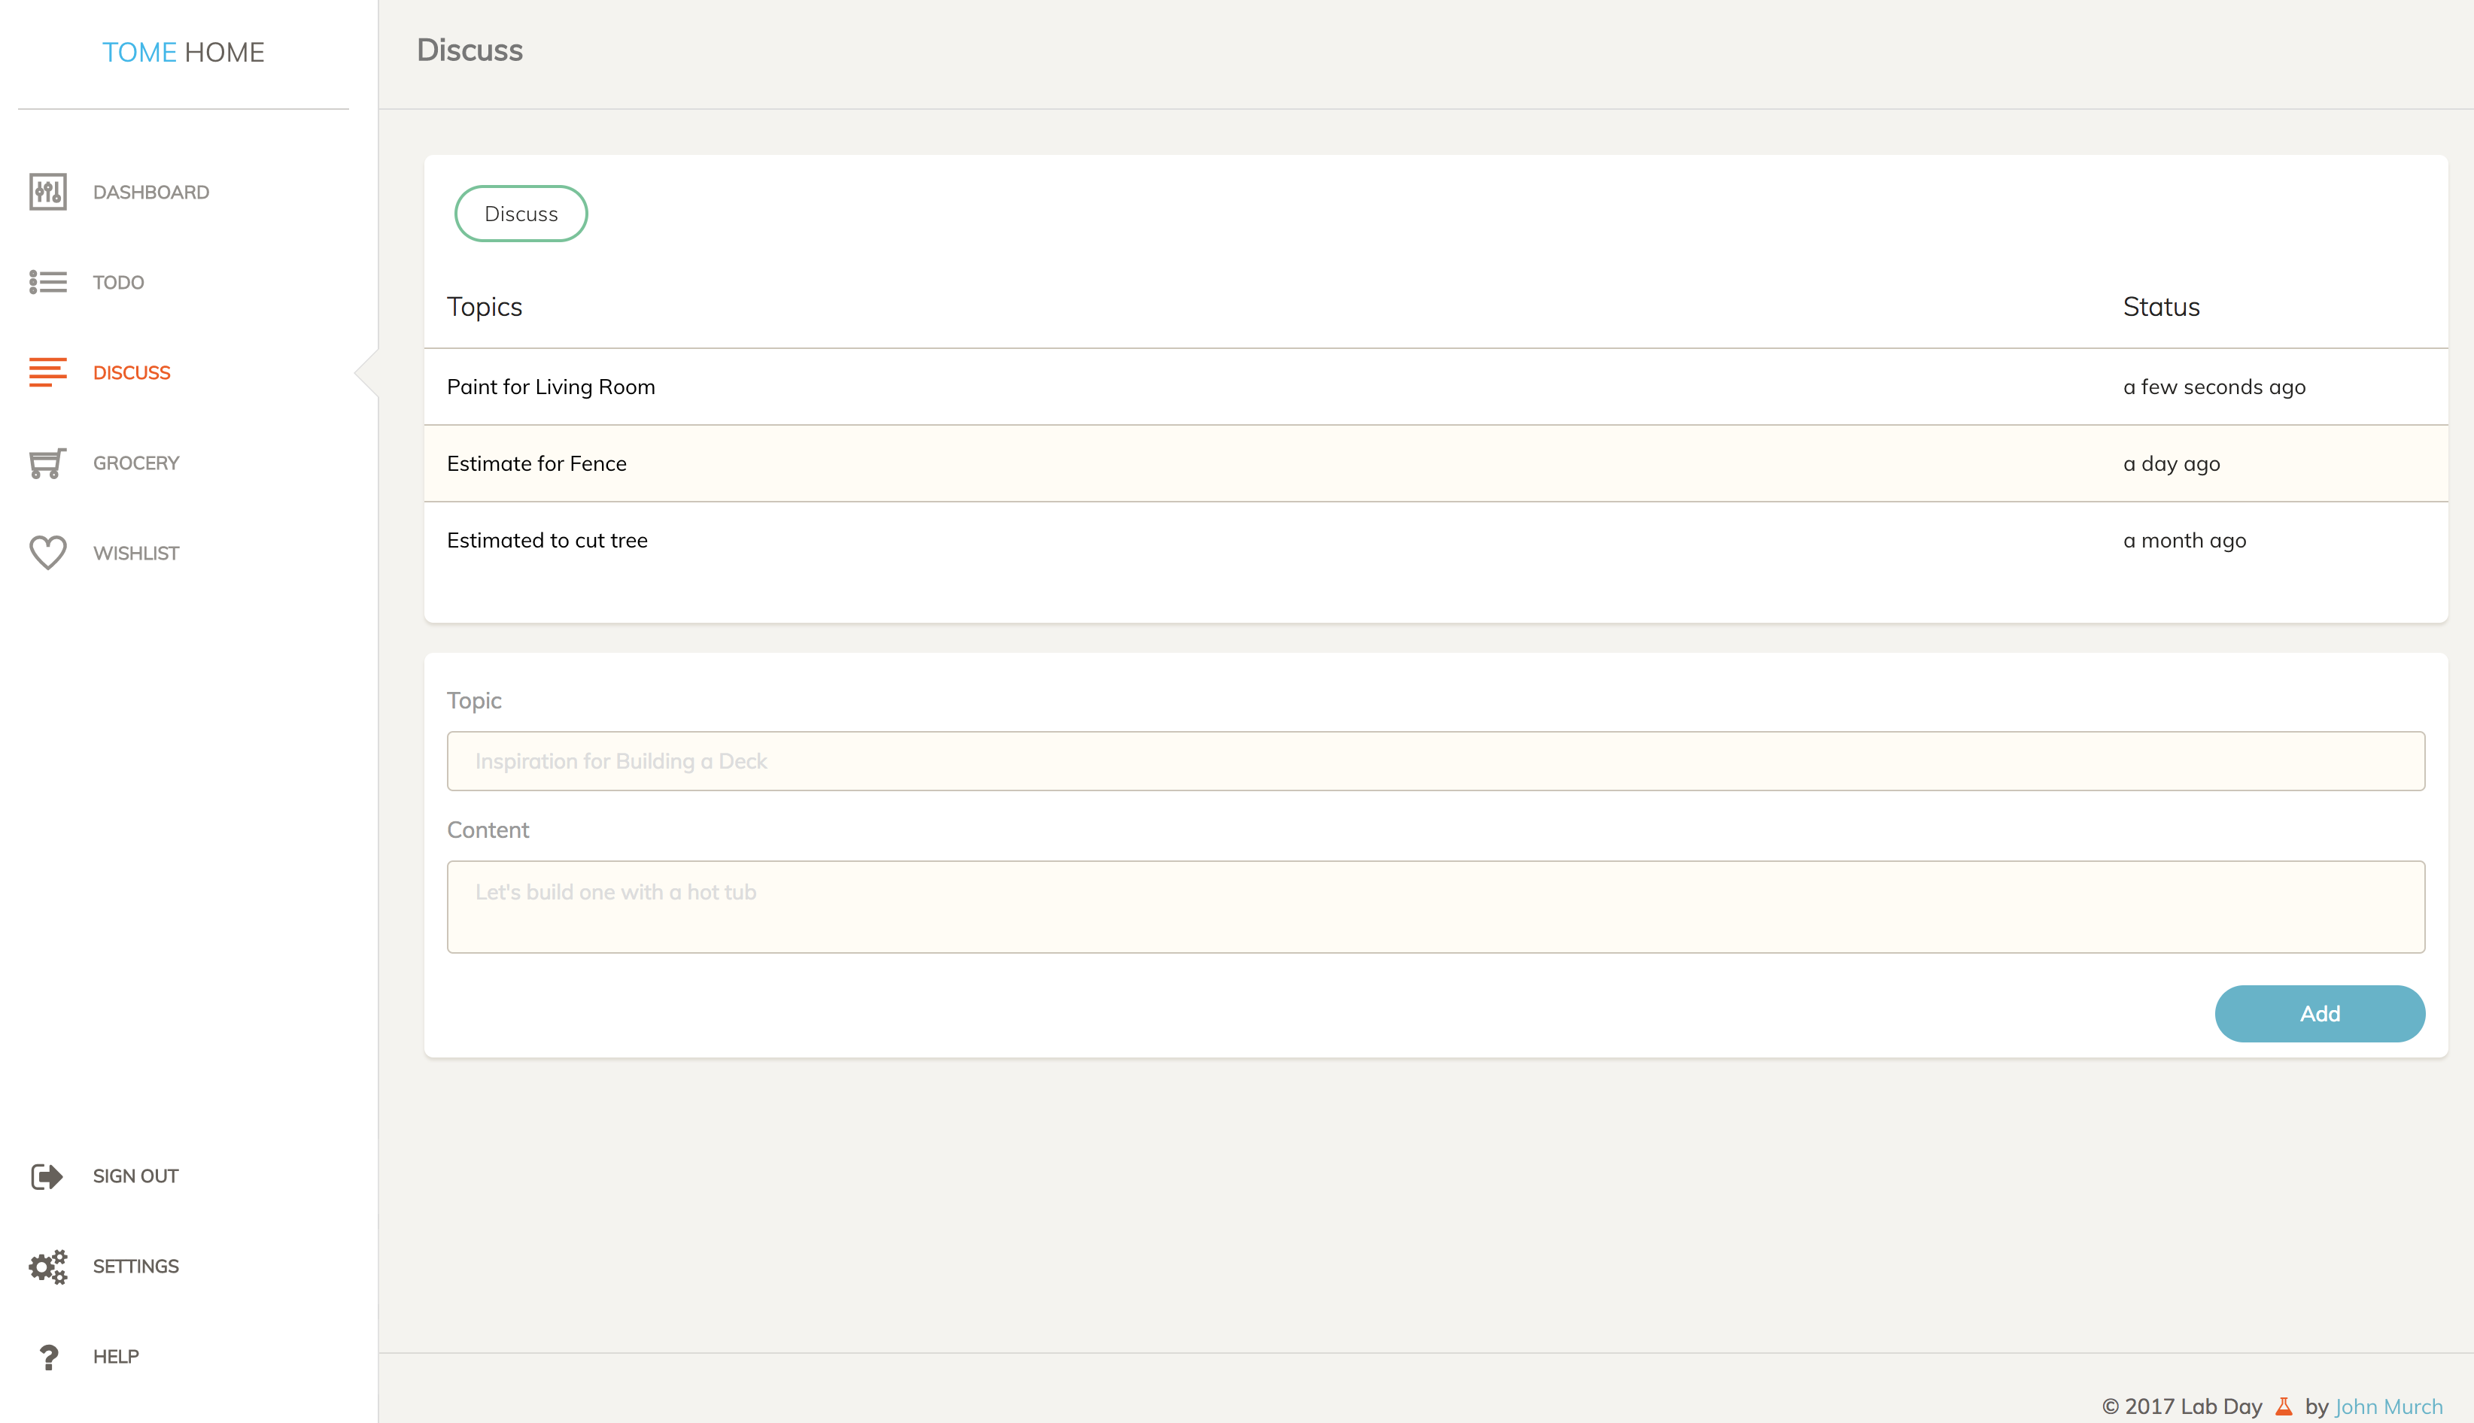Viewport: 2474px width, 1423px height.
Task: Click the Discuss page title
Action: 470,50
